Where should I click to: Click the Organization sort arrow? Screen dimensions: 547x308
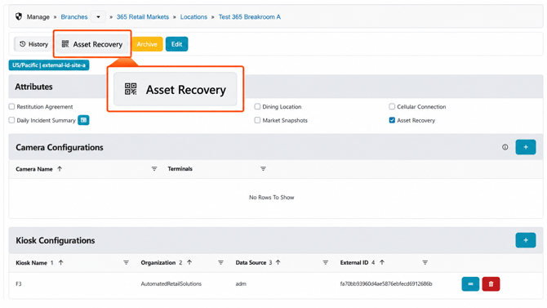click(189, 262)
